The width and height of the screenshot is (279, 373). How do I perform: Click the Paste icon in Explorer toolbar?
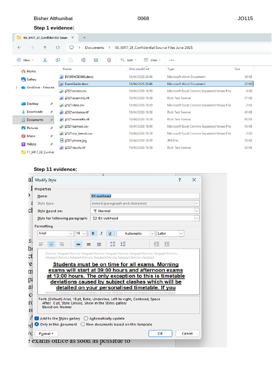[x=70, y=60]
